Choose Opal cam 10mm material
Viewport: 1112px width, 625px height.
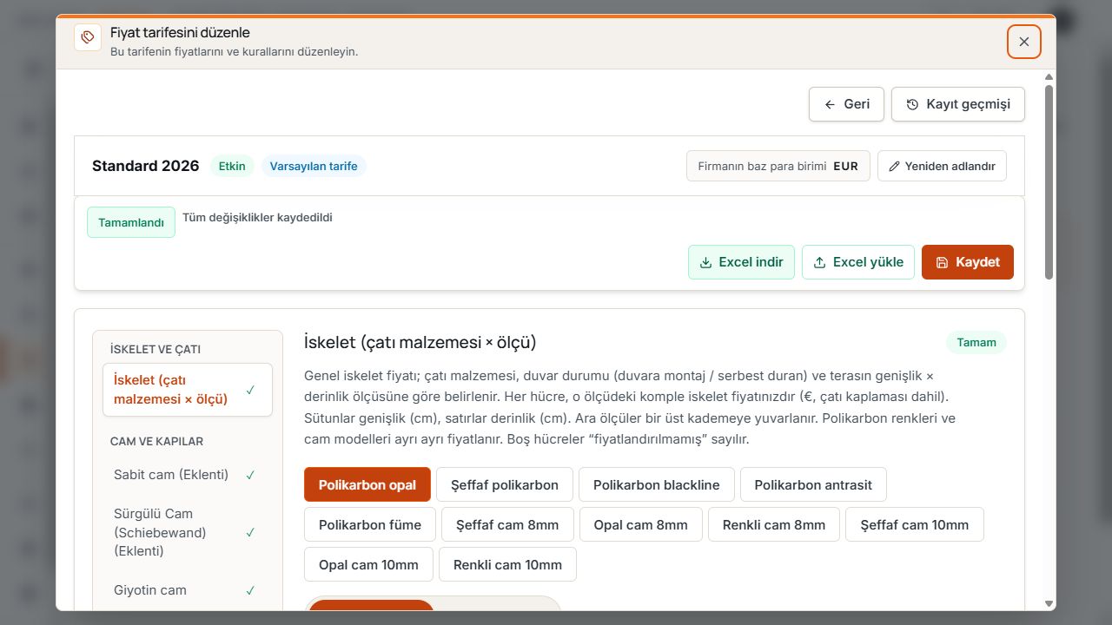368,564
